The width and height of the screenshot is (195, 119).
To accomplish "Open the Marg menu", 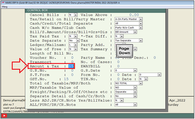I will pyautogui.click(x=5, y=7).
